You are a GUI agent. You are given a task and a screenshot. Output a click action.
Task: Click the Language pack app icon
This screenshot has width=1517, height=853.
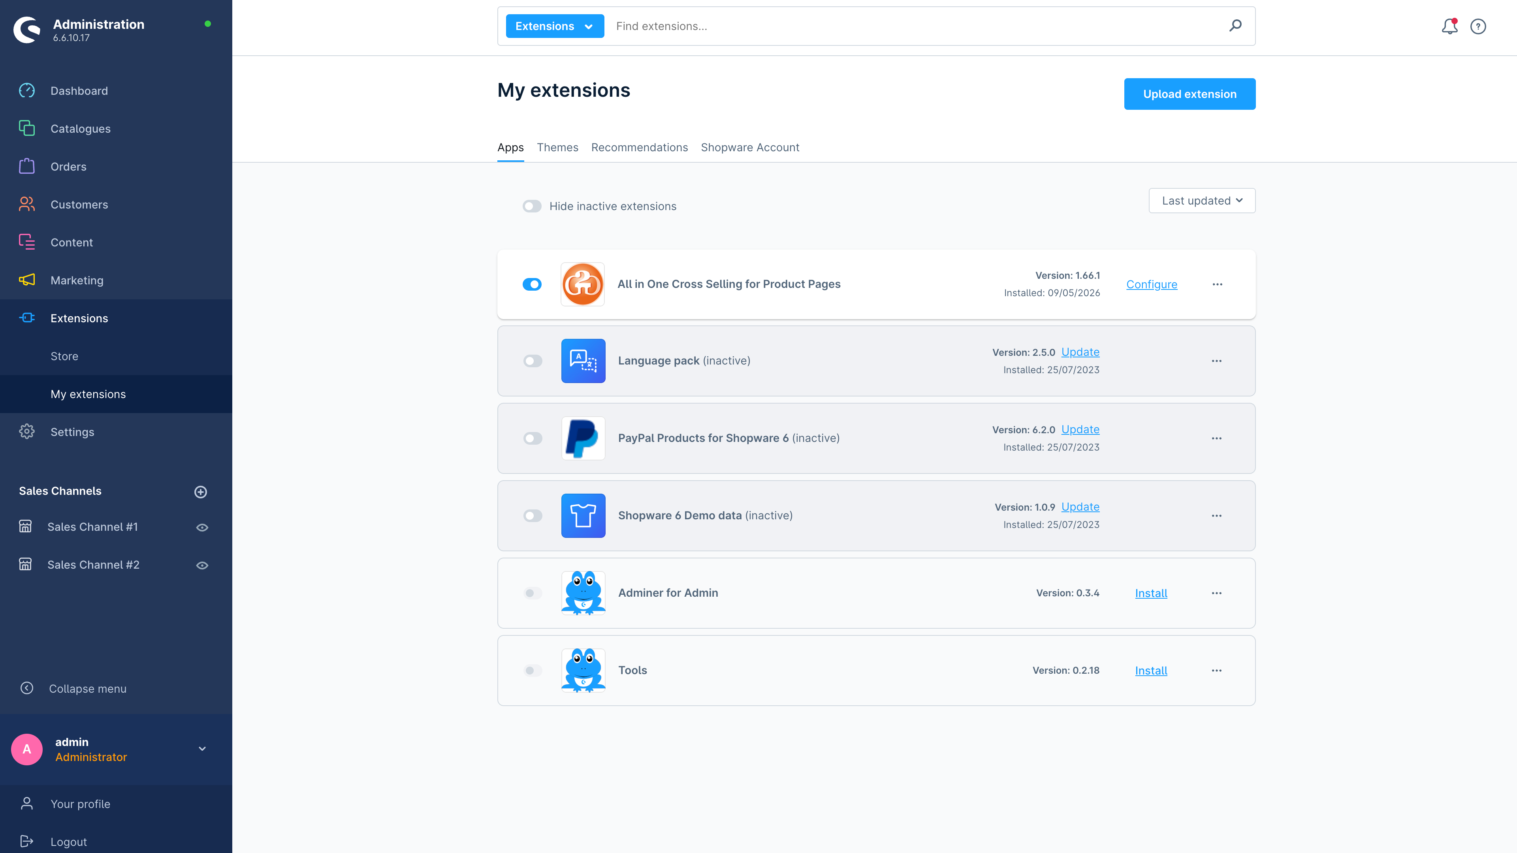click(583, 361)
